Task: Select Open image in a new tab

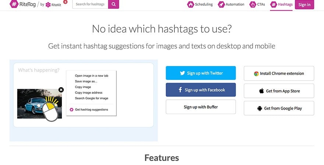Action: coord(91,76)
